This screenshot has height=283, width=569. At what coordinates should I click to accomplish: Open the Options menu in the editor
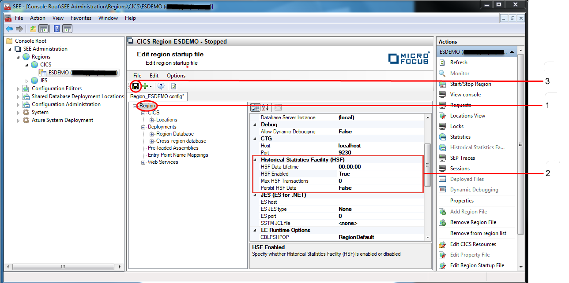click(176, 76)
